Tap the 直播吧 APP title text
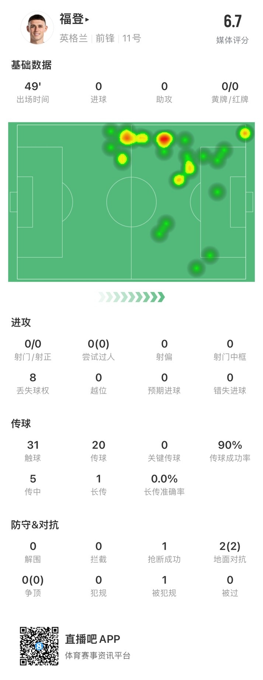This screenshot has width=263, height=680. tap(93, 639)
